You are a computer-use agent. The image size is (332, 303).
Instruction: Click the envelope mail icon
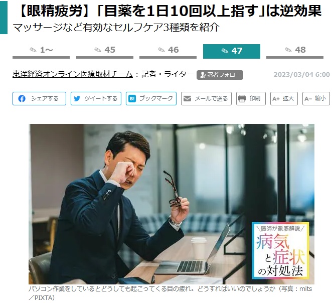pyautogui.click(x=187, y=98)
